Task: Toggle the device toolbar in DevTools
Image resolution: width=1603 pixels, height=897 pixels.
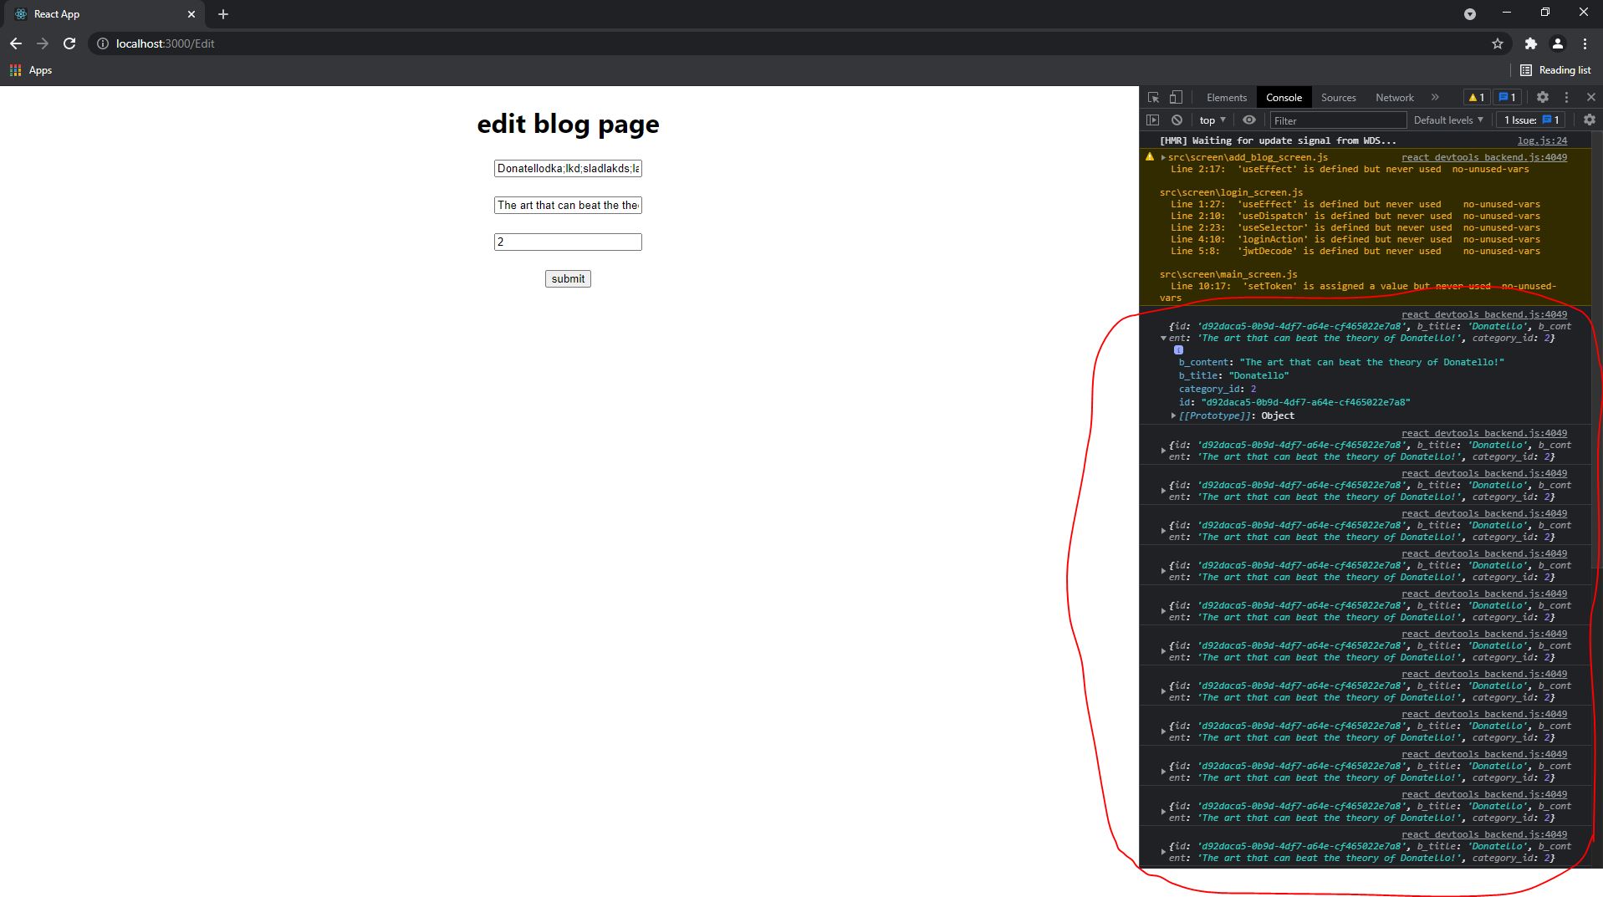Action: point(1176,97)
